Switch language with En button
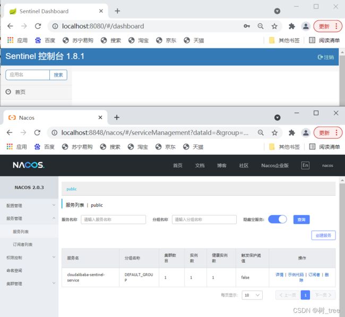345x317 pixels. [x=305, y=165]
